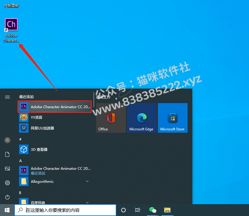Open Cortana from the taskbar
This screenshot has width=249, height=216.
123,210
